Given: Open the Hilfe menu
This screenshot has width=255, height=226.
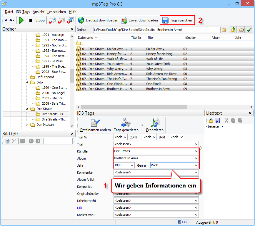Looking at the screenshot, I should pos(72,12).
